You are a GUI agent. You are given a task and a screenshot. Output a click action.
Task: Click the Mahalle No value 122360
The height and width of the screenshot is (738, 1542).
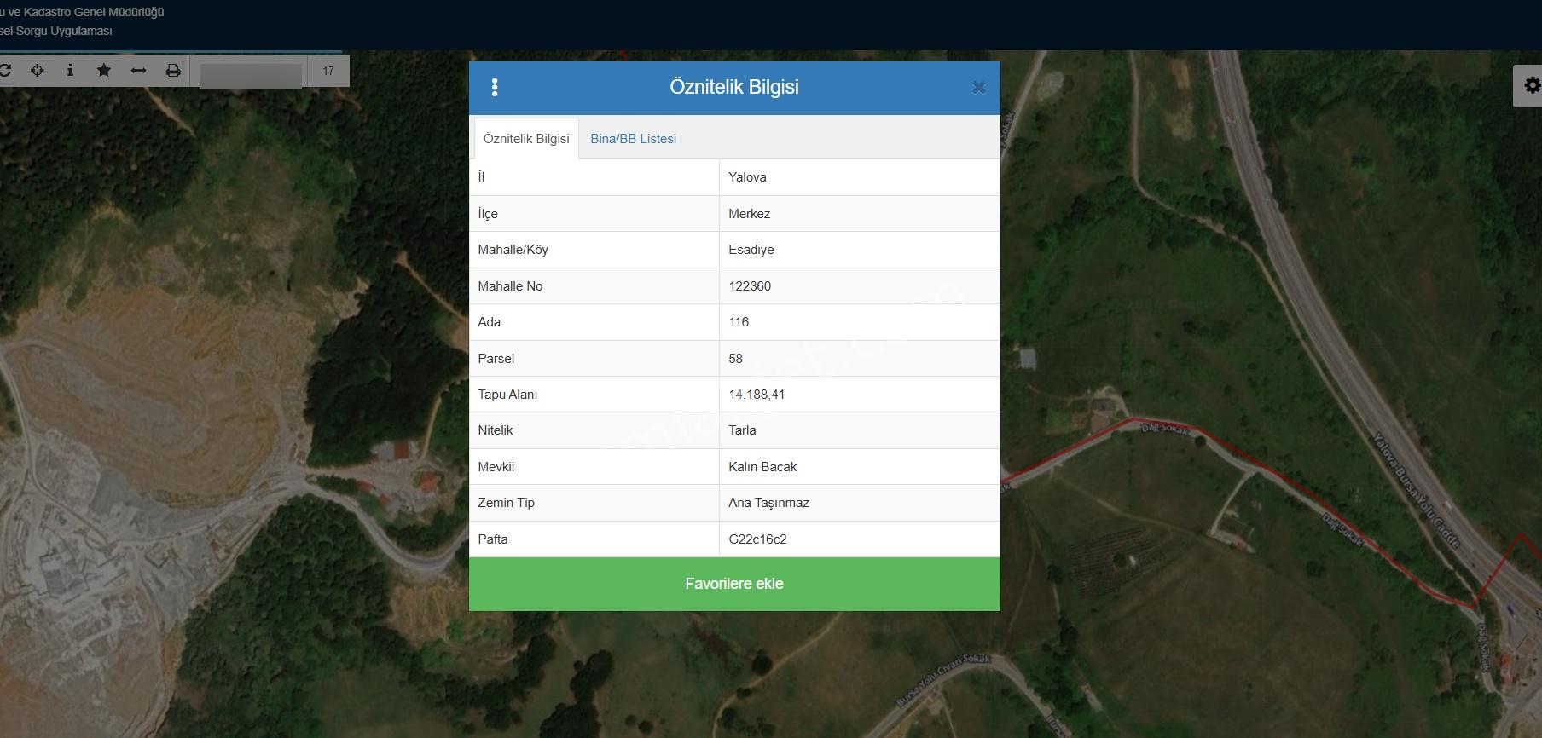click(750, 286)
